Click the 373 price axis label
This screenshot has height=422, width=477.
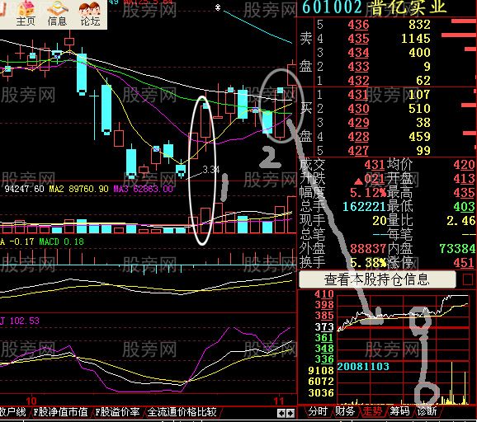tap(324, 327)
